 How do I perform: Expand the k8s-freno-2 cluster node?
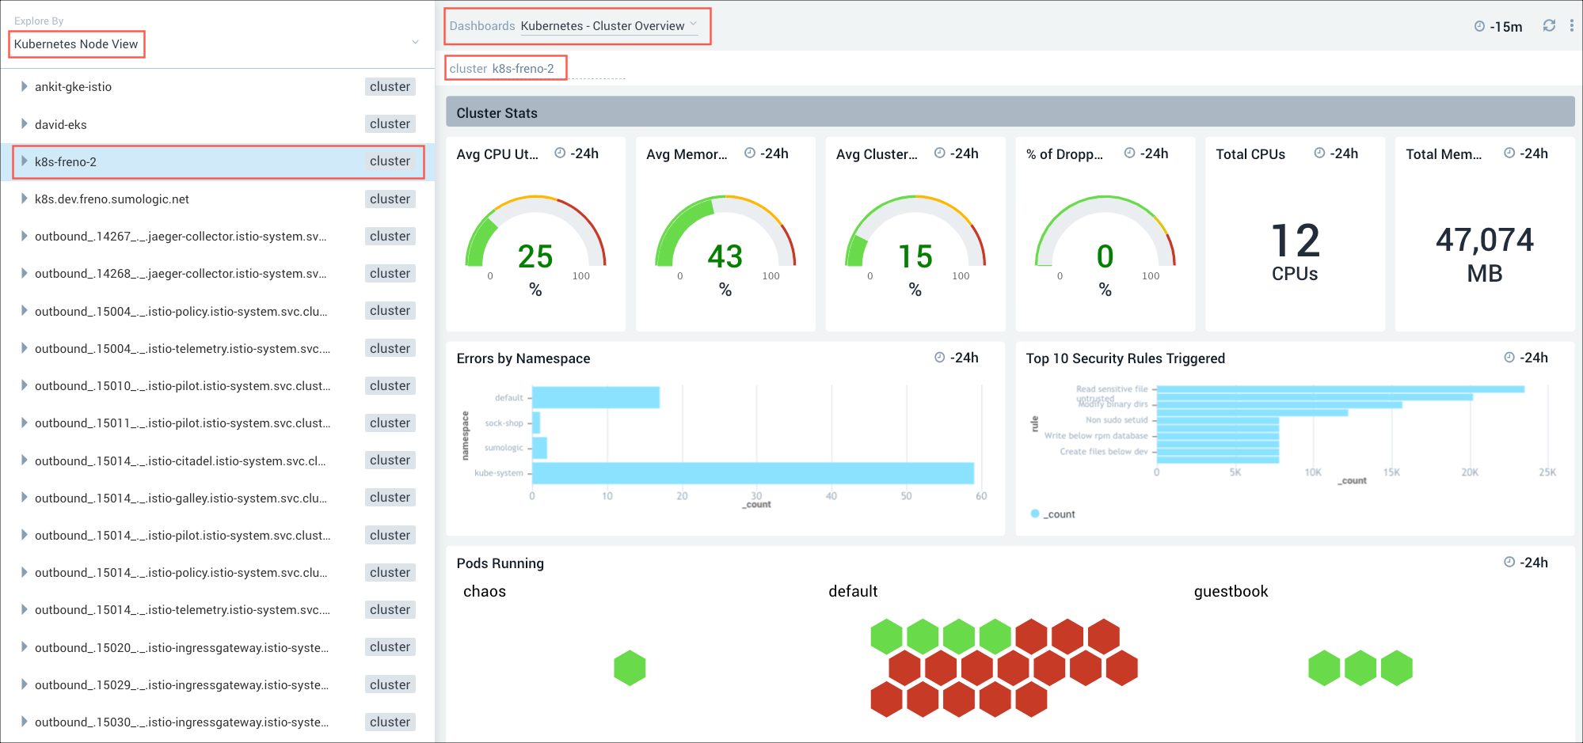click(24, 161)
